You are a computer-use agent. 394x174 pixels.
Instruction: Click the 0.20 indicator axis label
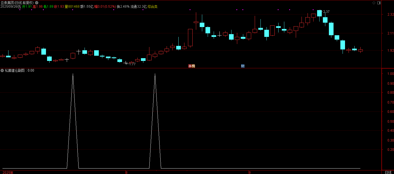[390, 150]
